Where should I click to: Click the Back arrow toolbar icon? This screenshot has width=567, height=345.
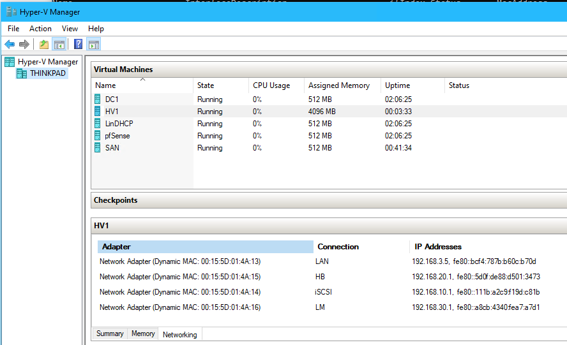point(10,45)
